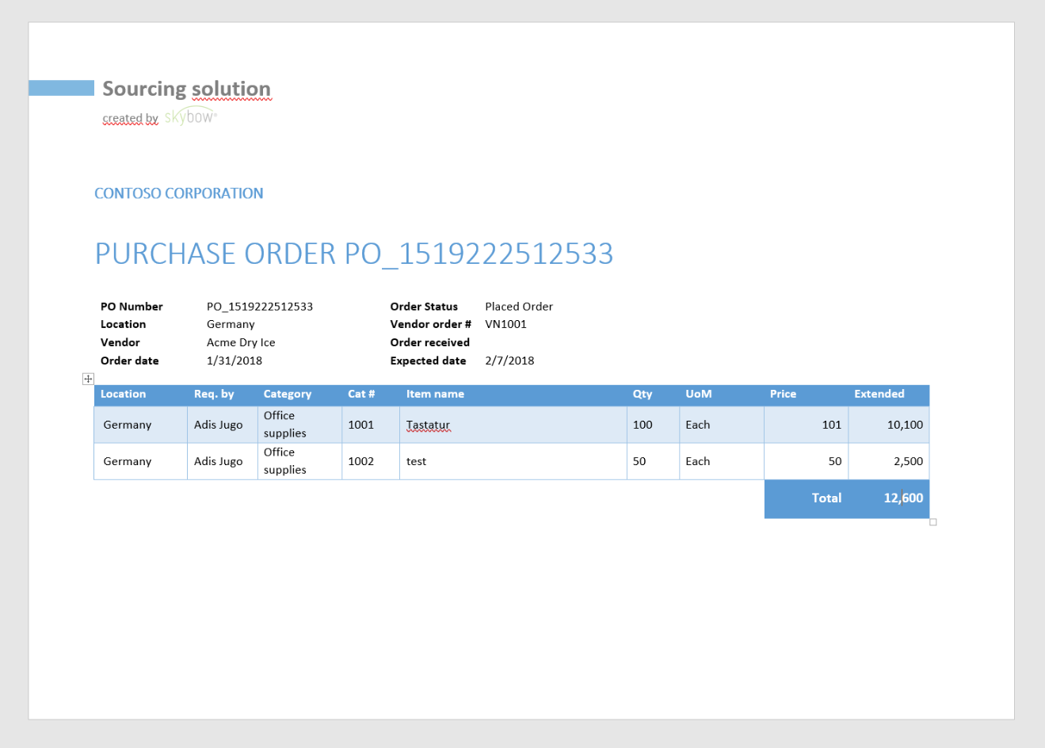Click the Extended 10,100 cell

tap(904, 425)
